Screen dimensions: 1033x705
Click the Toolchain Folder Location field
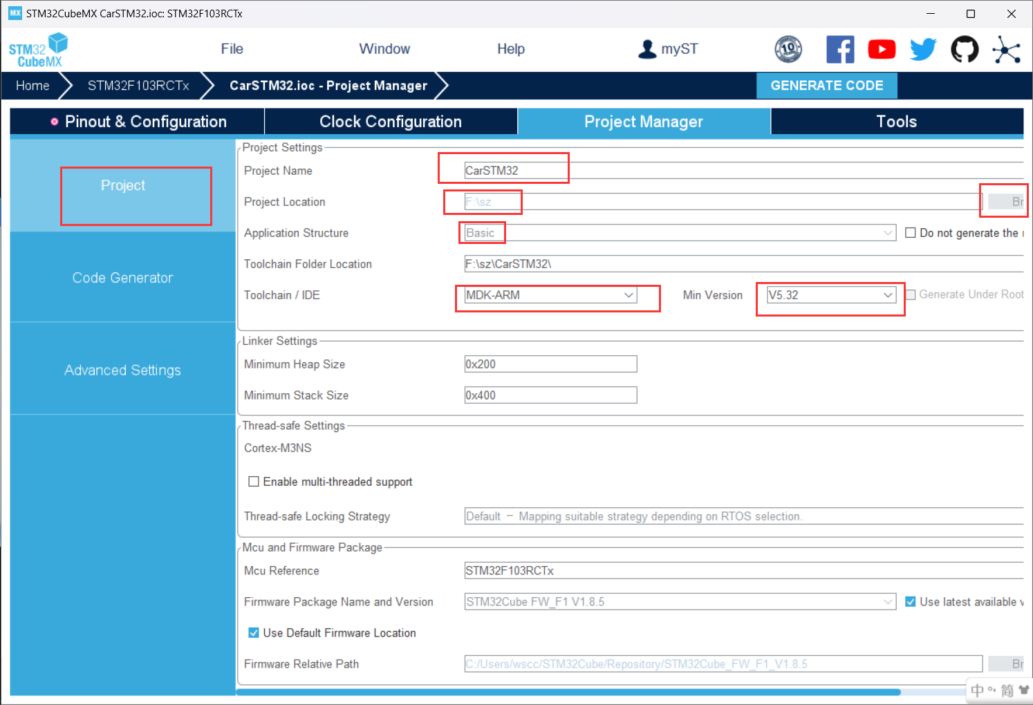point(744,264)
